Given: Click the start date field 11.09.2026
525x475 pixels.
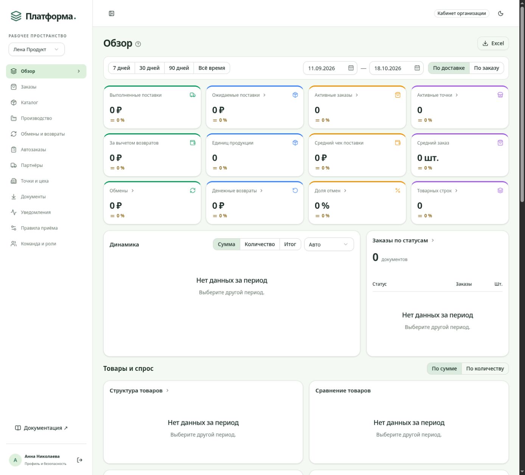Looking at the screenshot, I should point(330,68).
